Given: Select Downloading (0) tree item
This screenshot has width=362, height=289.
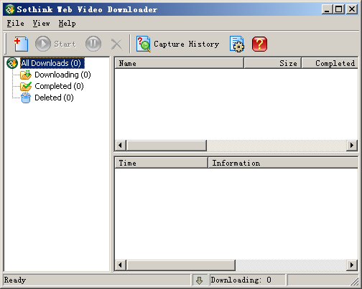Looking at the screenshot, I should point(62,75).
